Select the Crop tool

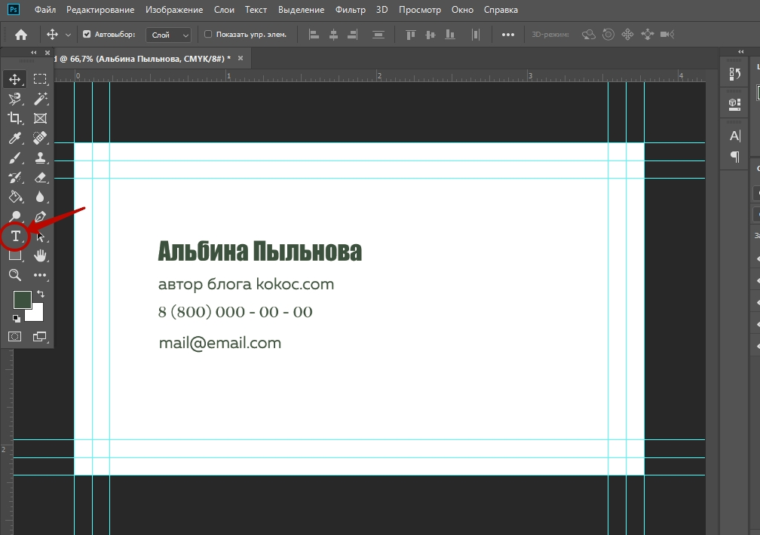(15, 118)
